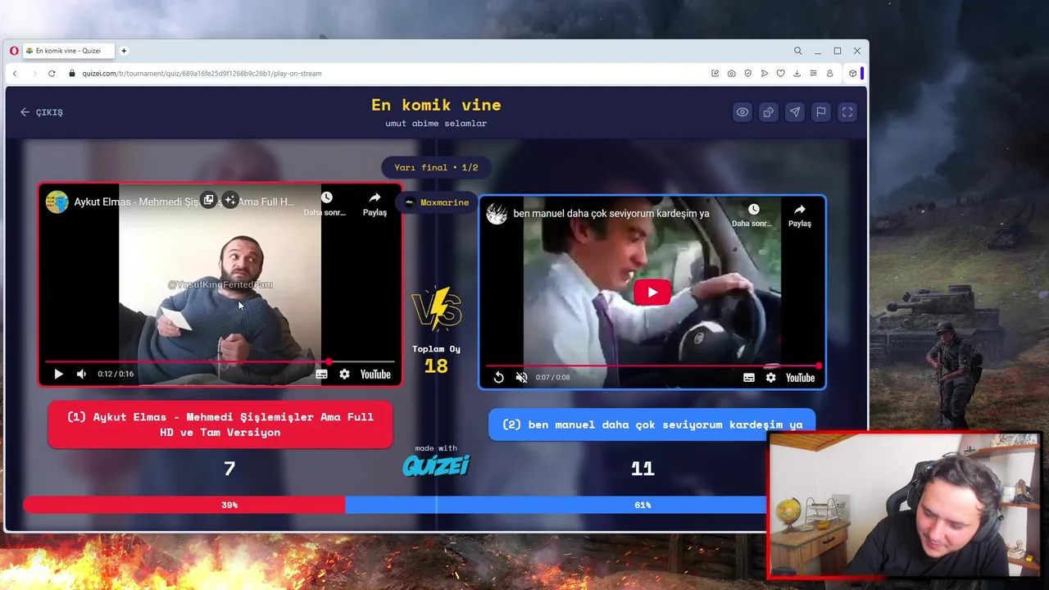Go back in browser history
The image size is (1049, 590).
point(15,73)
